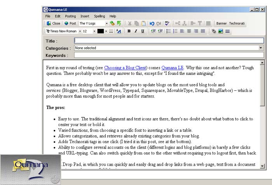The image size is (272, 185).
Task: Maximize the Qumana LE window
Action: 257,10
